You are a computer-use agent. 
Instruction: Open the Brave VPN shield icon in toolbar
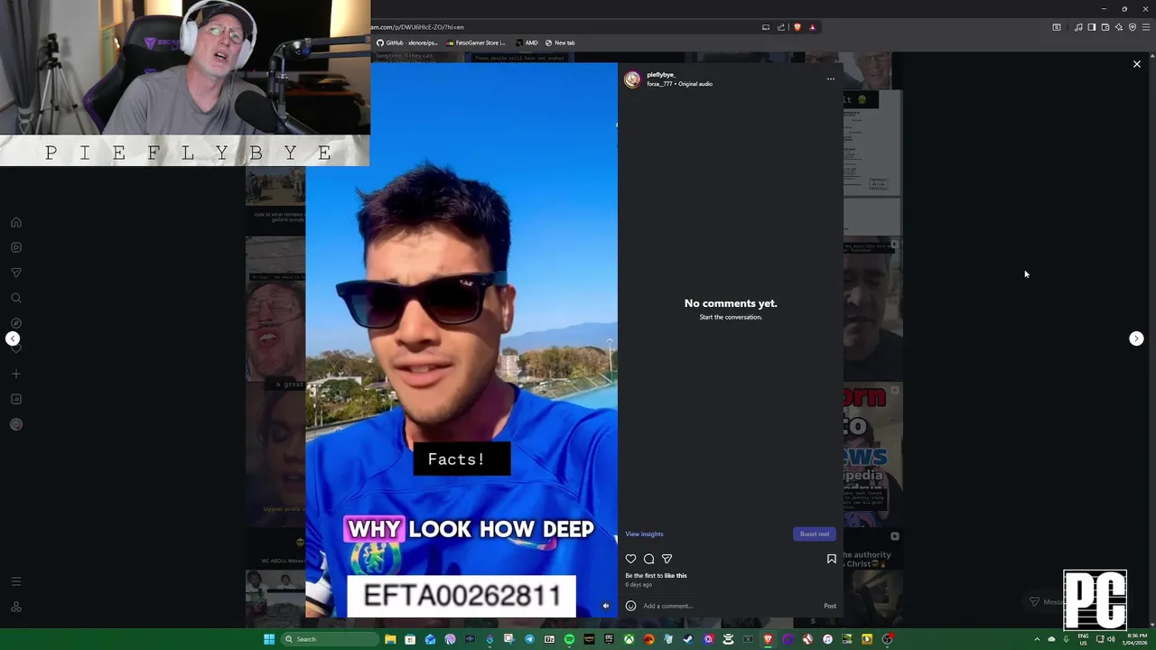1133,27
